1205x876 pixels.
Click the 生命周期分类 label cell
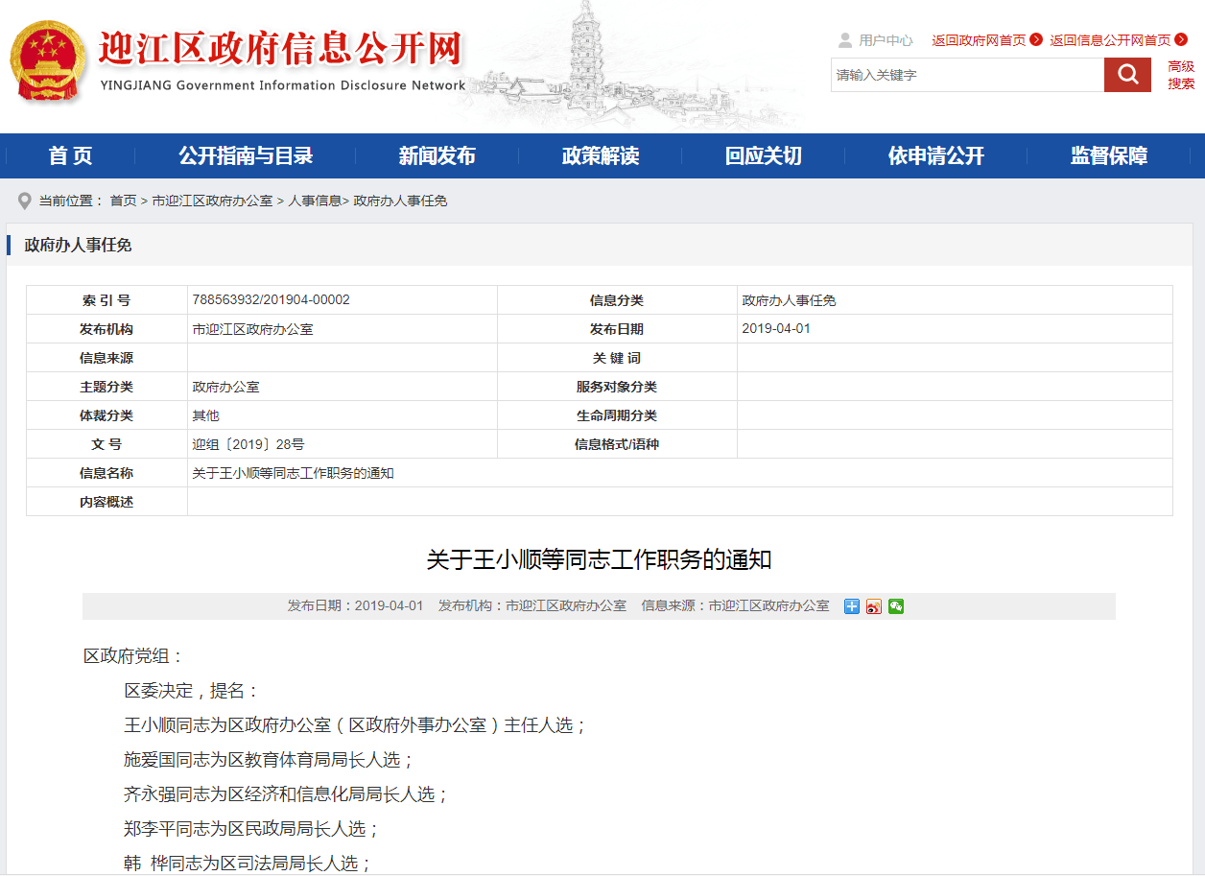tap(617, 415)
